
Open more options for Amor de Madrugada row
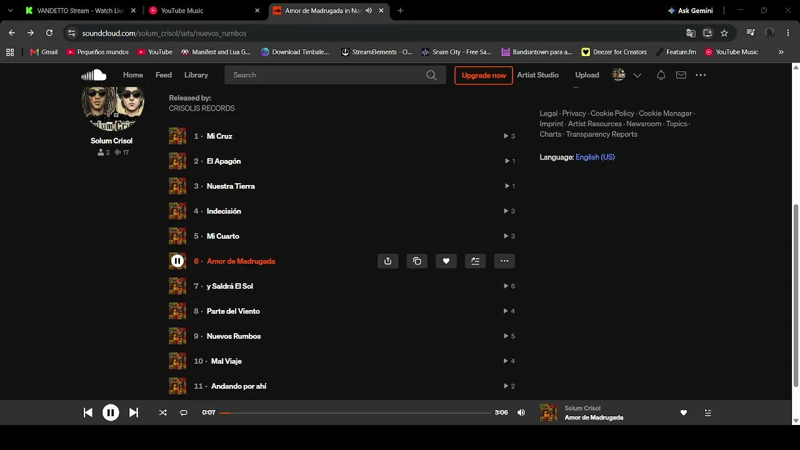click(504, 261)
